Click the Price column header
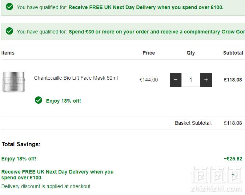The width and height of the screenshot is (245, 195). pos(149,53)
